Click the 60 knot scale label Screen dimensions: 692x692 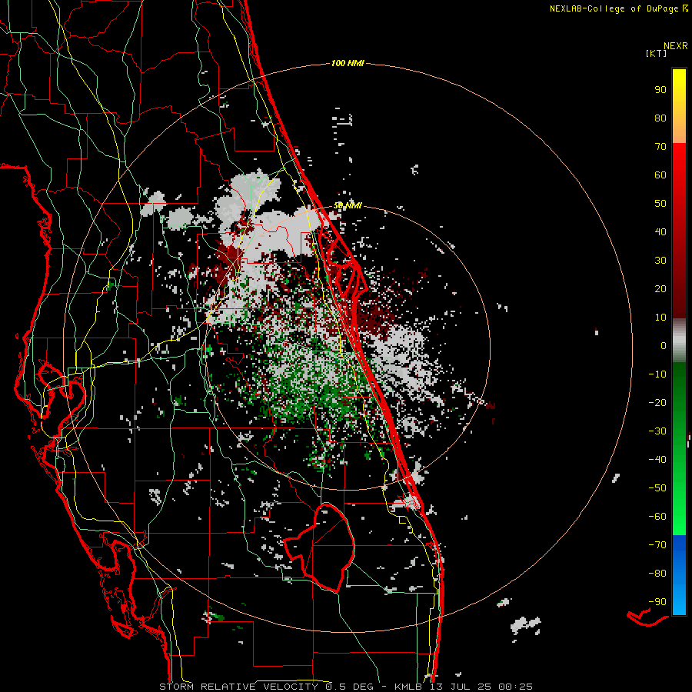660,175
